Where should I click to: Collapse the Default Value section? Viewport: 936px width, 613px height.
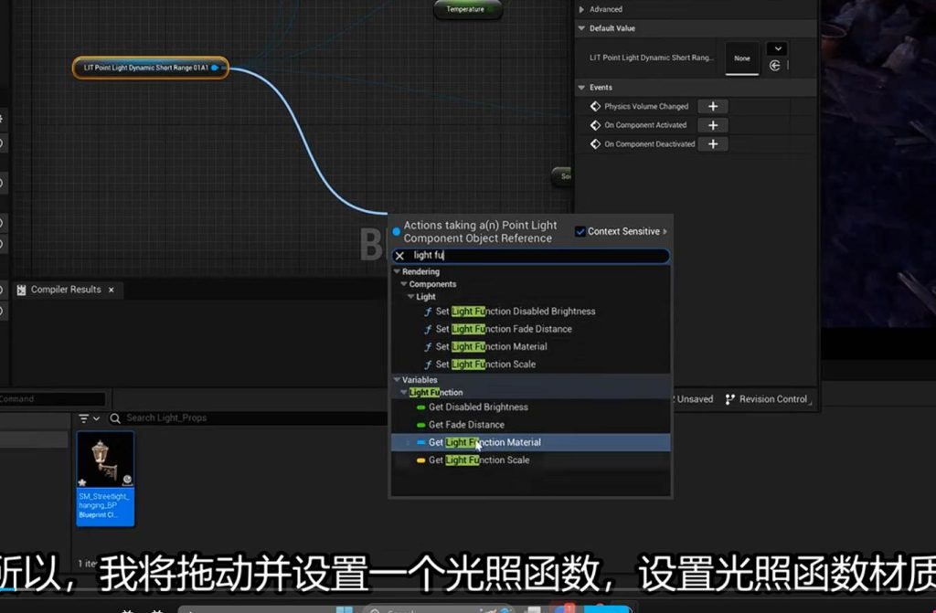coord(581,28)
